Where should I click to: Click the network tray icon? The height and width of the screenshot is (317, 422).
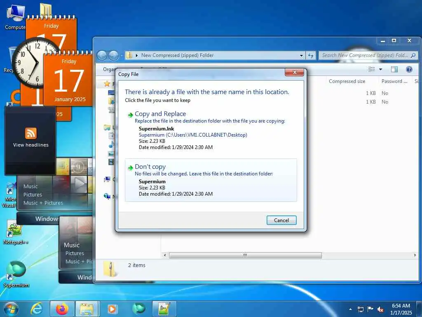tap(360, 309)
